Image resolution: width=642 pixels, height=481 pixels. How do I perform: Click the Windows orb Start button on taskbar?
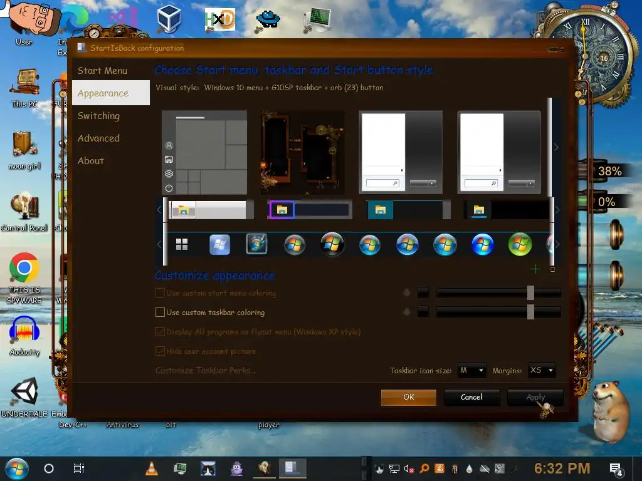(x=16, y=468)
